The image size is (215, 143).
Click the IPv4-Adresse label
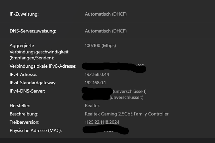(23, 74)
